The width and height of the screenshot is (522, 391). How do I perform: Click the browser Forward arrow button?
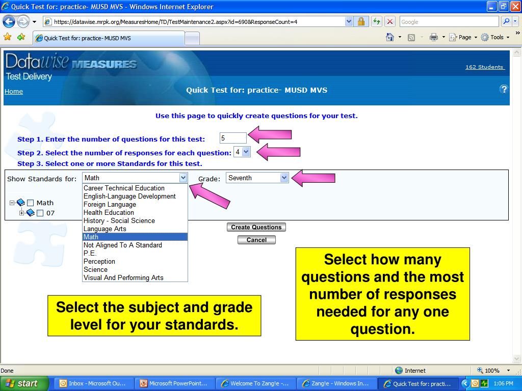tap(23, 22)
